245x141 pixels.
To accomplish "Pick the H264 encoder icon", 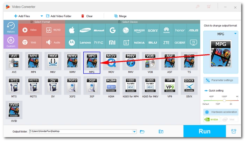I will [111, 86].
